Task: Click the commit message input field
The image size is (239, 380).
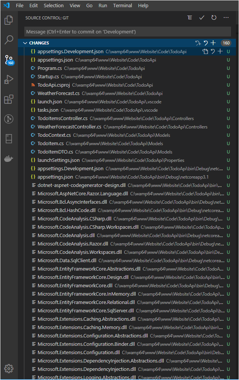Action: (x=128, y=32)
